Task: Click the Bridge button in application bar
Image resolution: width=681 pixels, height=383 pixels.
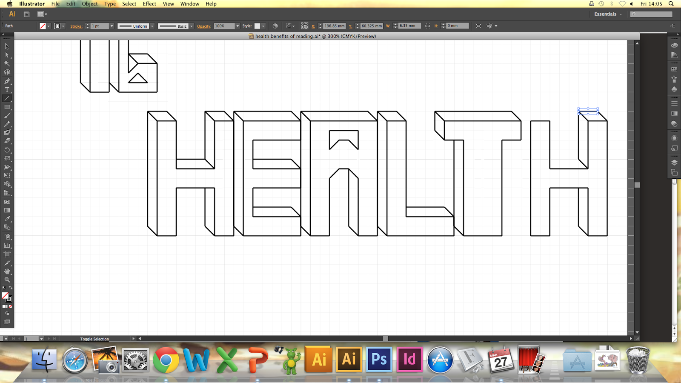Action: point(26,14)
